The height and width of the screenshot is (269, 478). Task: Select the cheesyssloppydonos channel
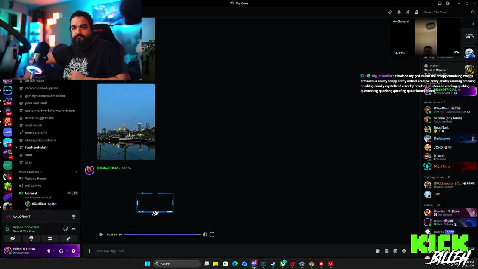40,140
